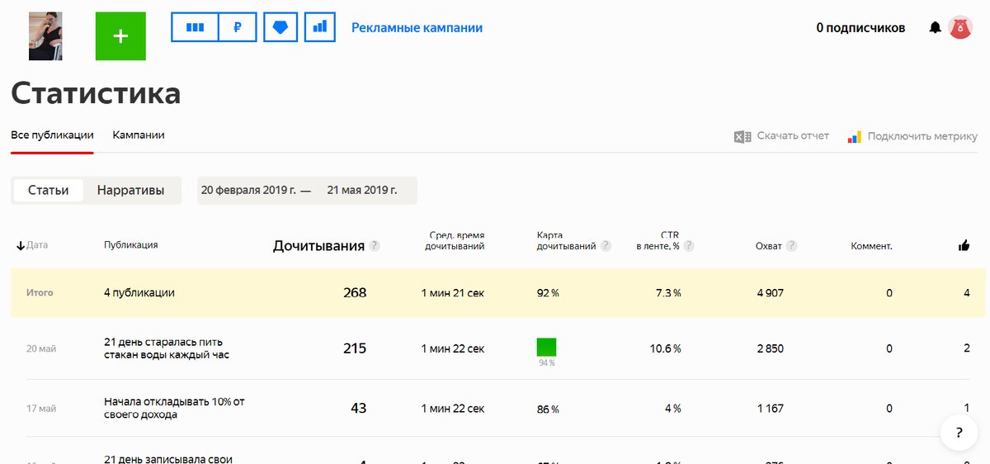Select the Нарративы toggle
This screenshot has height=464, width=990.
(x=130, y=190)
